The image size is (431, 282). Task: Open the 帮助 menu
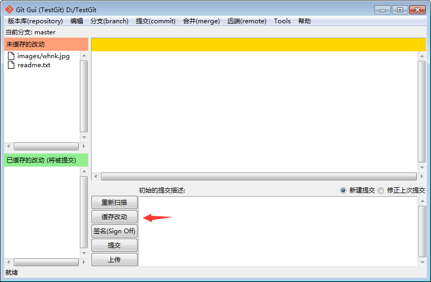point(305,21)
